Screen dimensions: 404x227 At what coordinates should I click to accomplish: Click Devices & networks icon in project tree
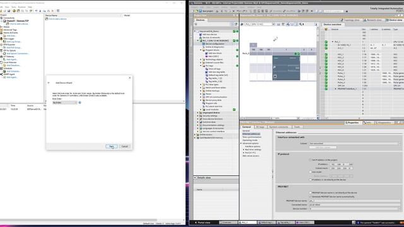(201, 38)
